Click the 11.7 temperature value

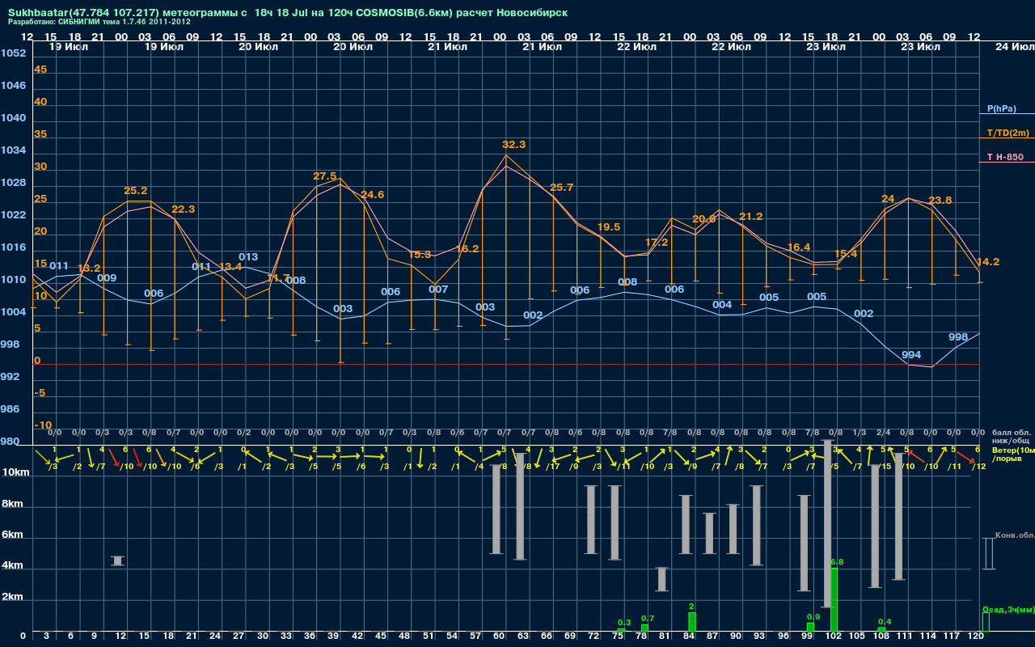pyautogui.click(x=277, y=278)
